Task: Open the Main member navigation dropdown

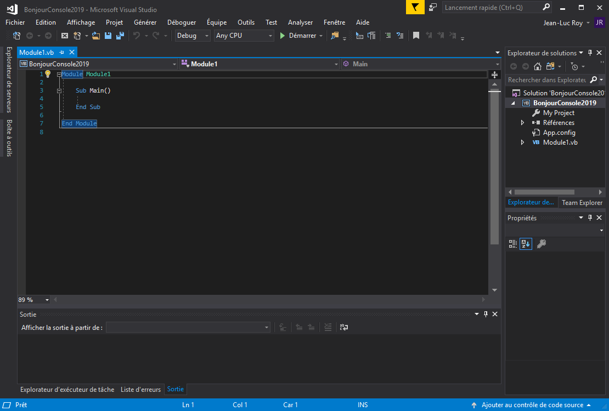Action: pyautogui.click(x=421, y=64)
